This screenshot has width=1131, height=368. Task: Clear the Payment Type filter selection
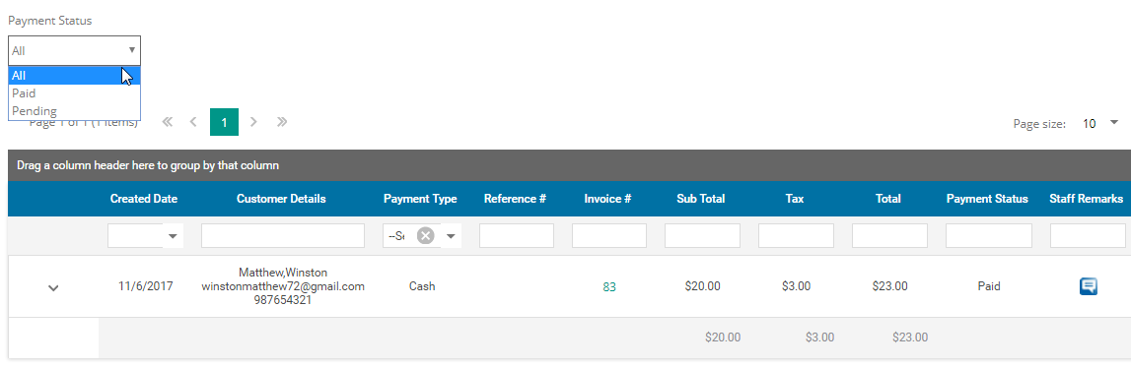pos(426,235)
